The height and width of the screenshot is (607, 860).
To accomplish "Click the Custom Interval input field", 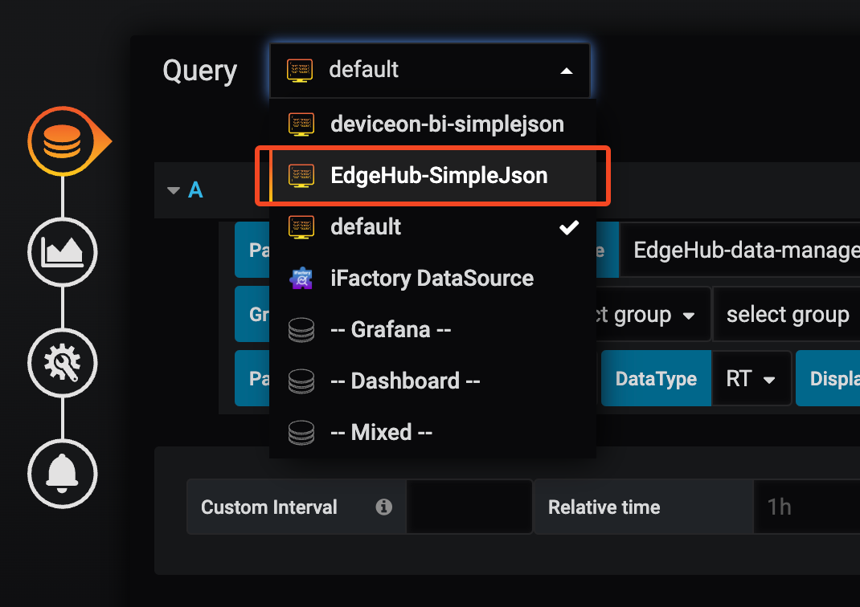I will point(469,507).
